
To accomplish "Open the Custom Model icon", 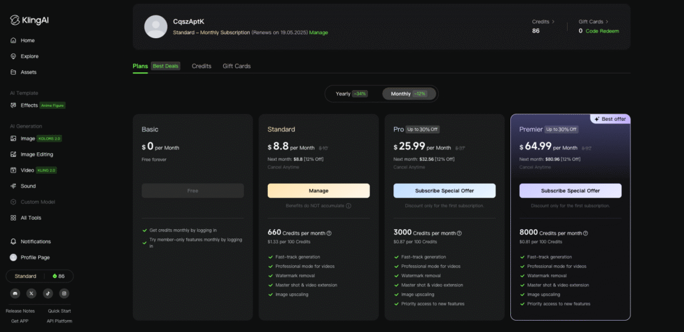I will click(13, 202).
